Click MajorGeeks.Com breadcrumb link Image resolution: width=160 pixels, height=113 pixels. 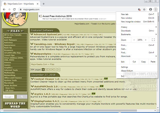point(39,64)
